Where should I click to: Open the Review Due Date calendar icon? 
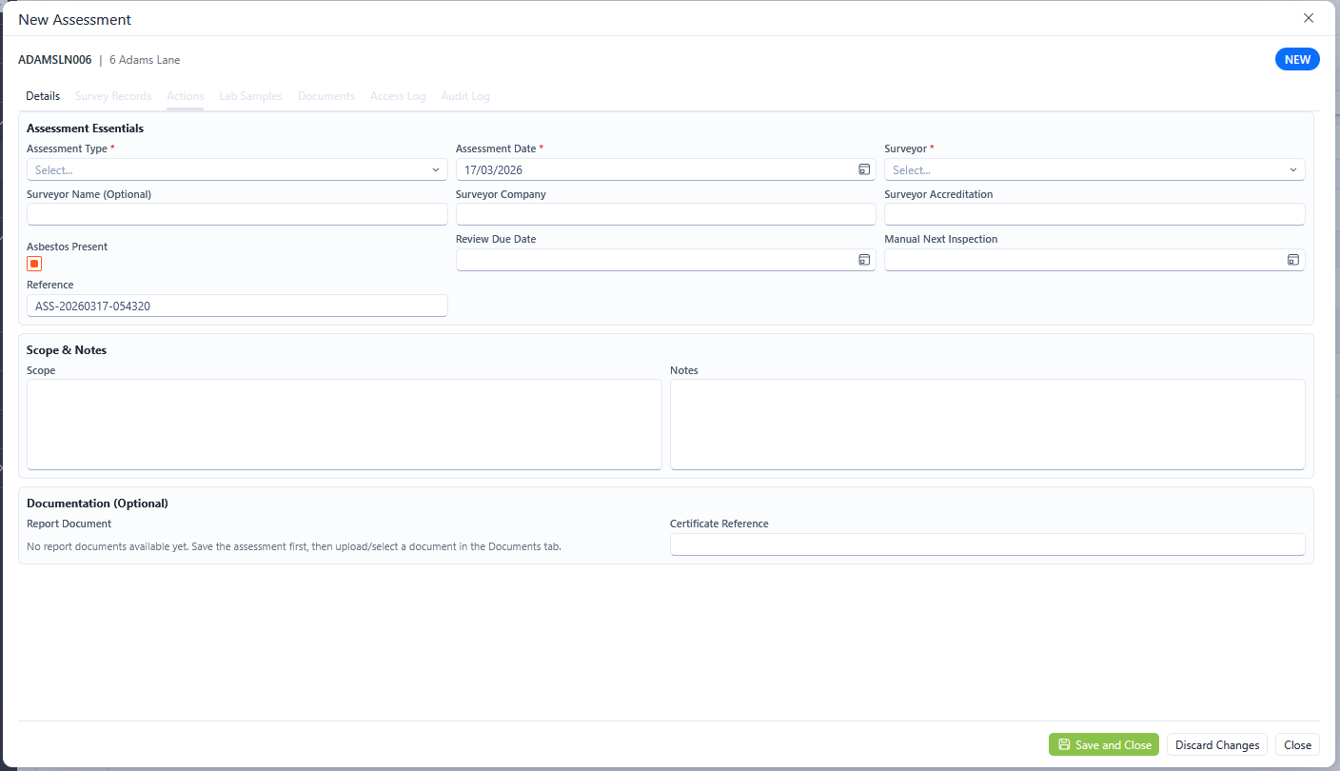(x=864, y=260)
